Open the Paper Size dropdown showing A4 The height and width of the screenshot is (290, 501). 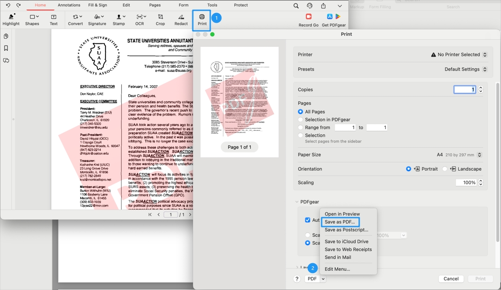[x=479, y=155]
